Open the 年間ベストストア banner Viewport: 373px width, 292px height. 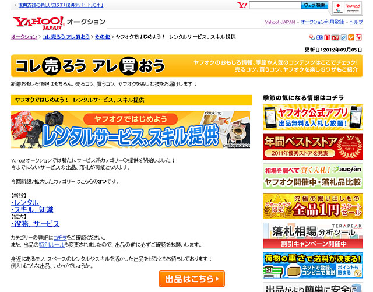(312, 146)
